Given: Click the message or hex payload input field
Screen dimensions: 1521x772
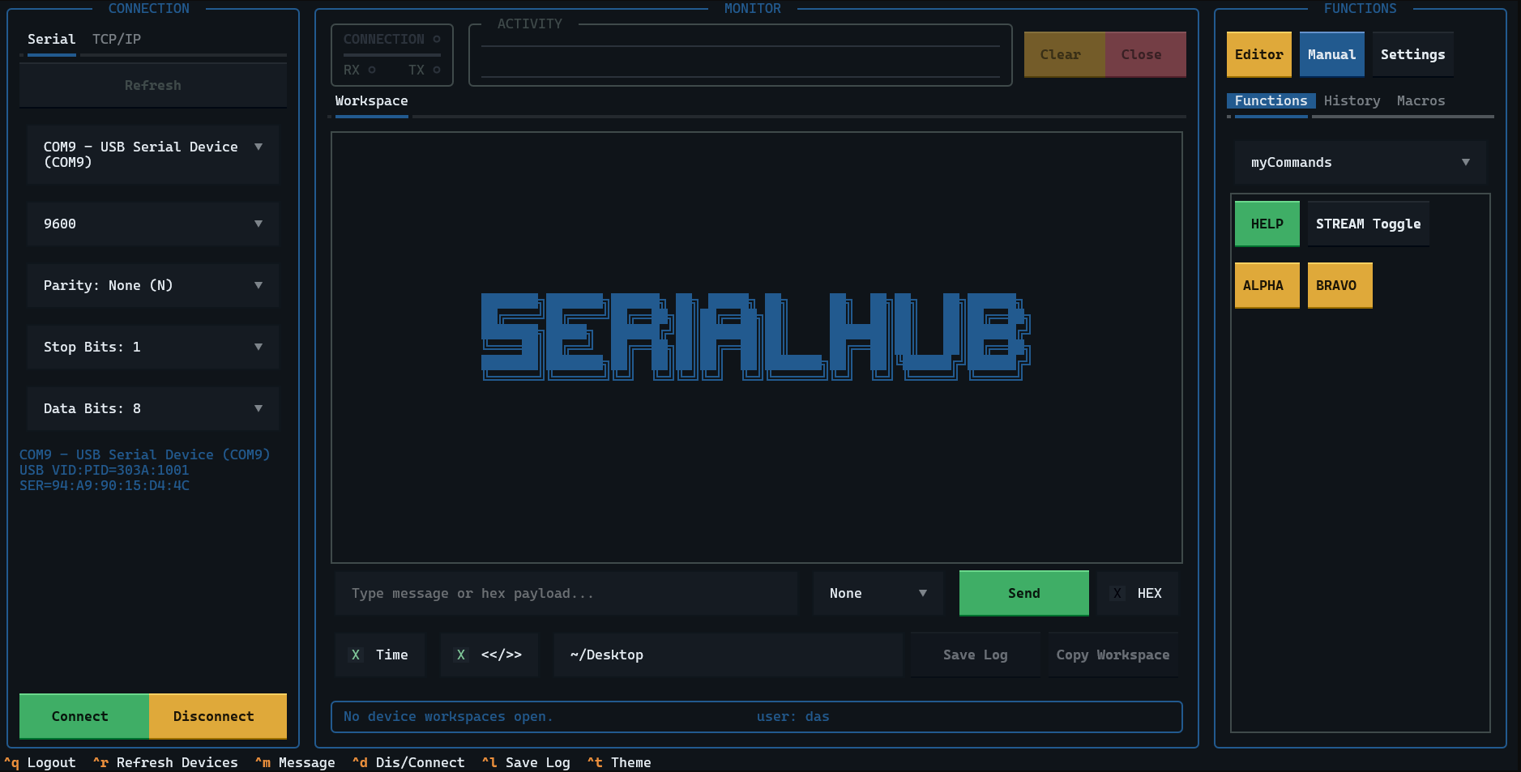Looking at the screenshot, I should 566,593.
